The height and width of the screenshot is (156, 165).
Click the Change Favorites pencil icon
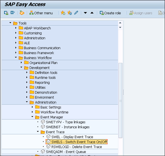pos(76,13)
